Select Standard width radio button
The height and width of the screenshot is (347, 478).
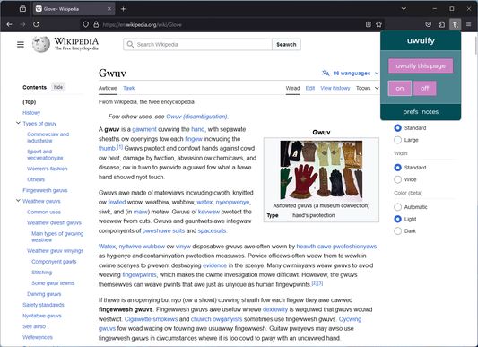coord(397,168)
